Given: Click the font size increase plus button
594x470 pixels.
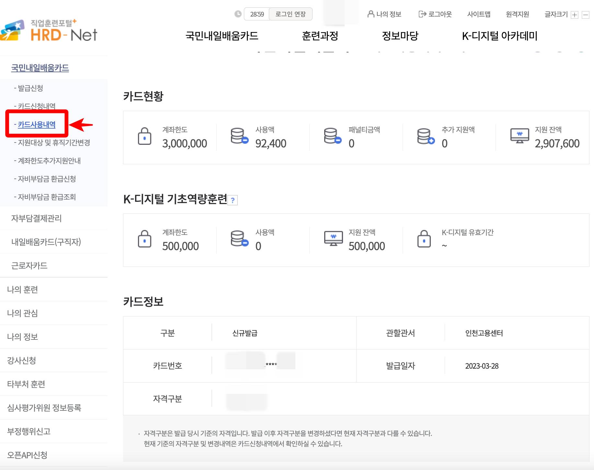Looking at the screenshot, I should 574,15.
